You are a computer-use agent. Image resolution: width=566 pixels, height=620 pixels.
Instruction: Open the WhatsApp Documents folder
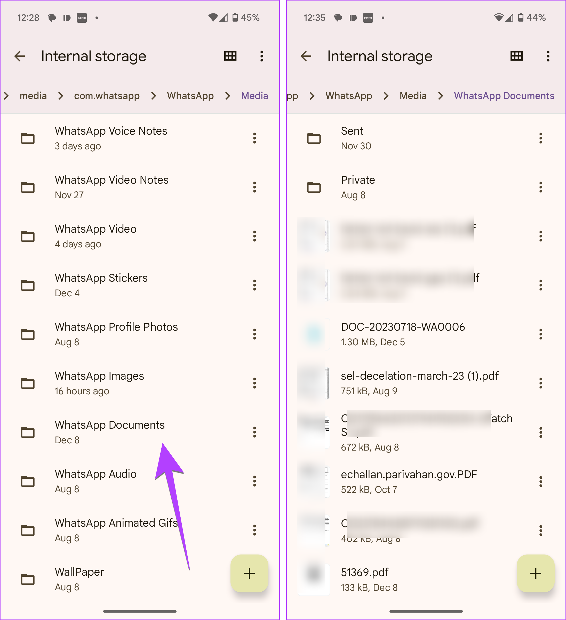pyautogui.click(x=110, y=432)
